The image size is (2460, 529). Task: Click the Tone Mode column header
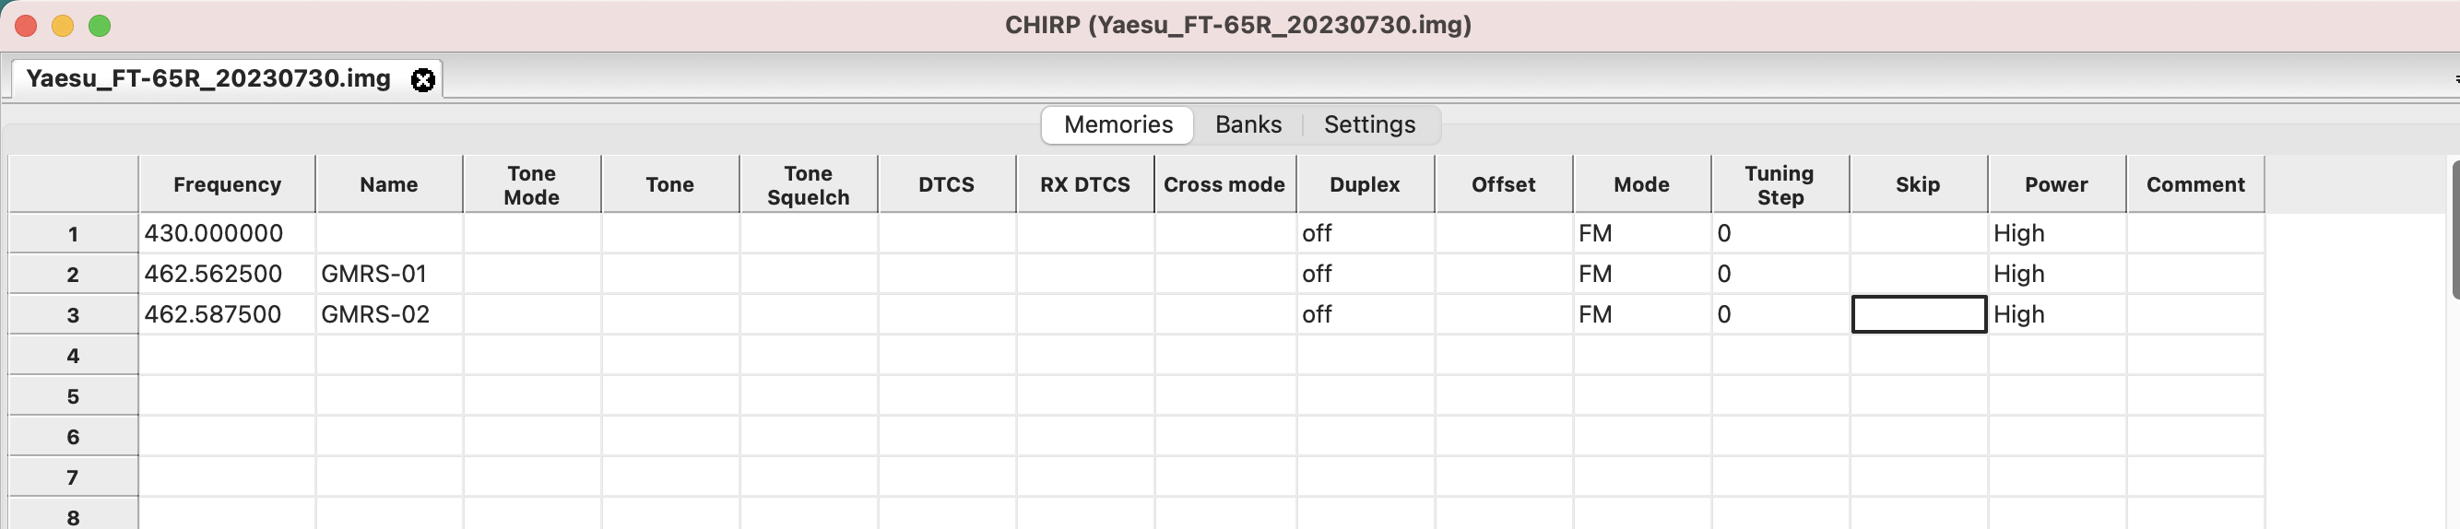532,184
